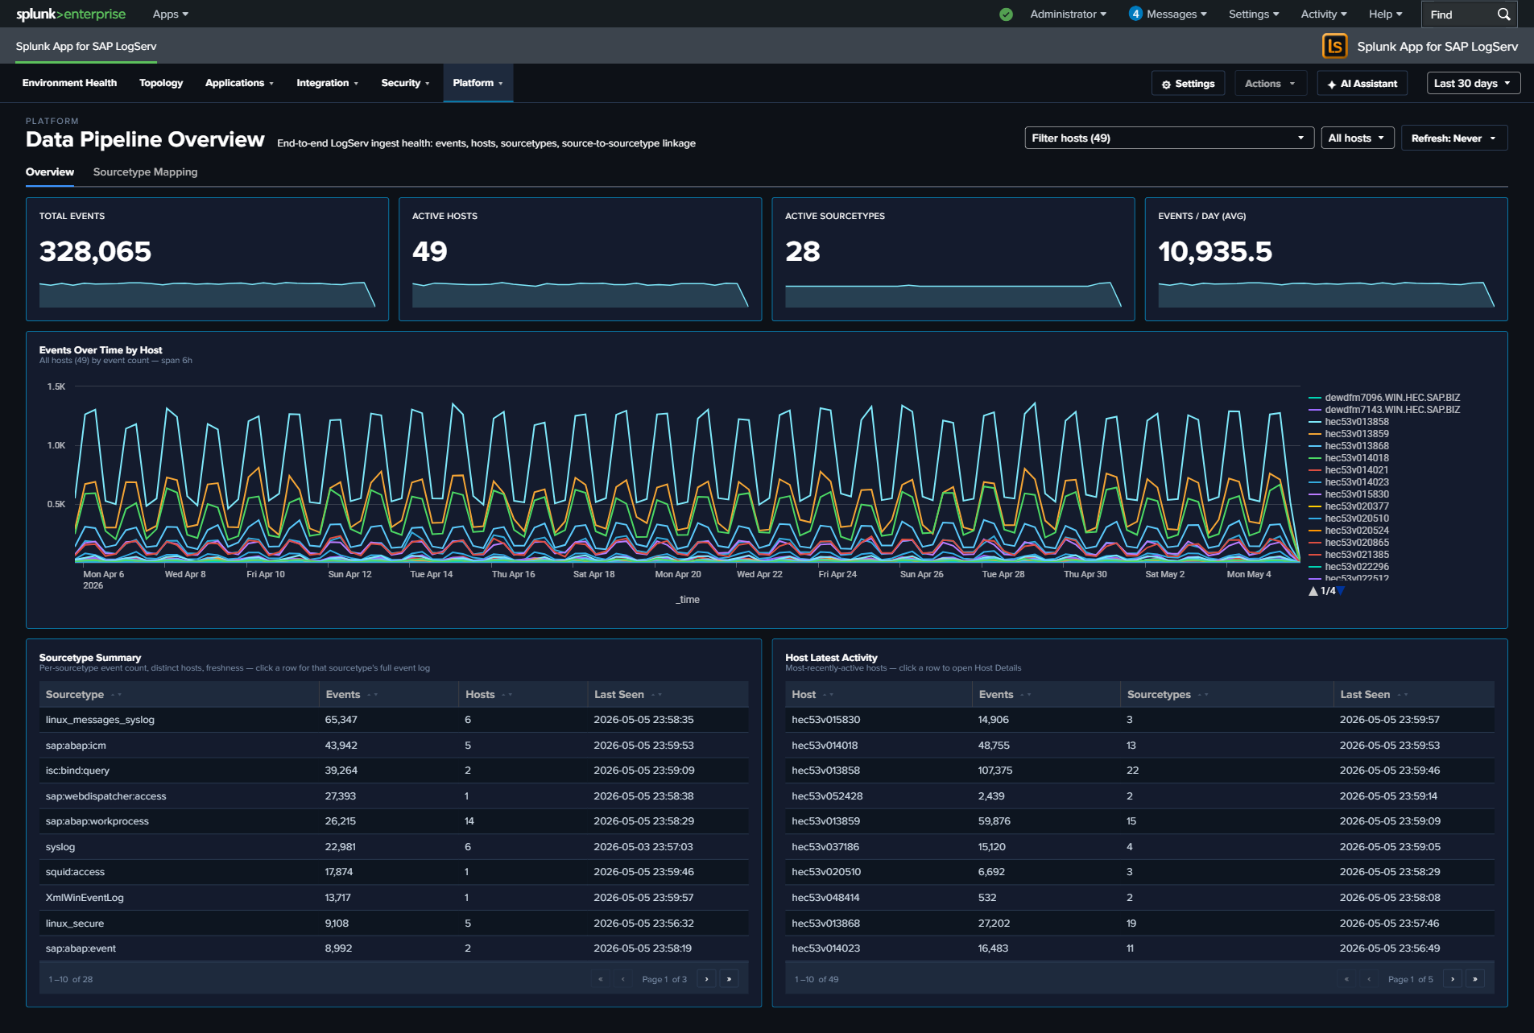Viewport: 1534px width, 1033px height.
Task: Expand the Security nav menu
Action: pyautogui.click(x=405, y=83)
